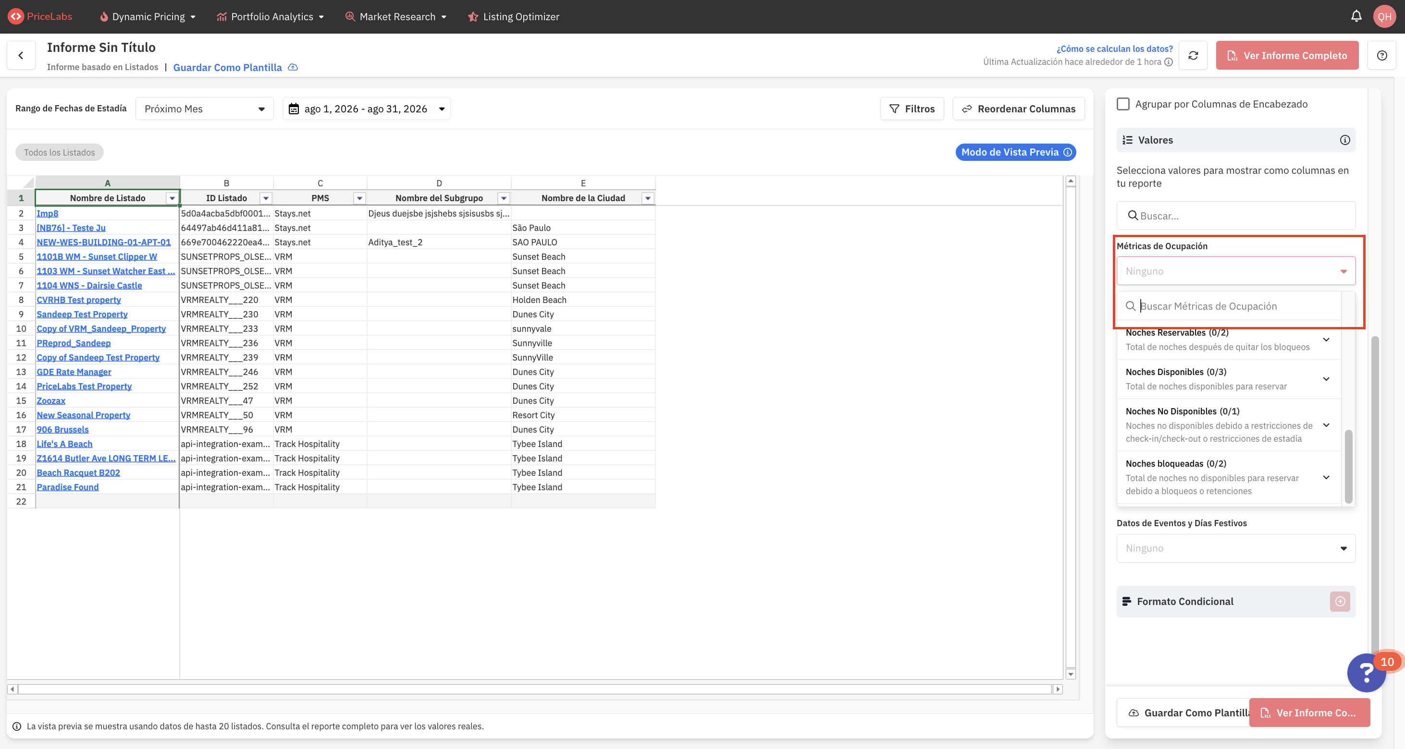Click the down arrow of vertical sheet scrollbar
The height and width of the screenshot is (749, 1405).
point(1070,674)
